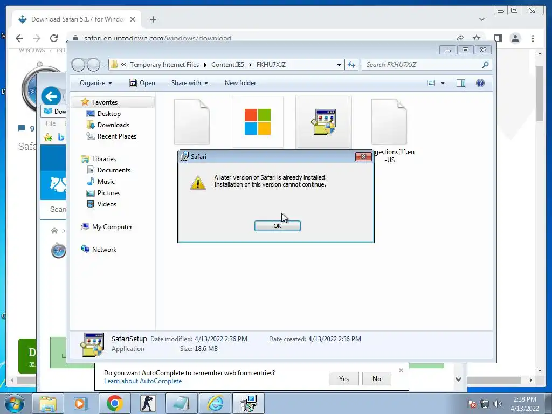This screenshot has height=414, width=552.
Task: Open Windows Explorer from taskbar
Action: pos(48,403)
